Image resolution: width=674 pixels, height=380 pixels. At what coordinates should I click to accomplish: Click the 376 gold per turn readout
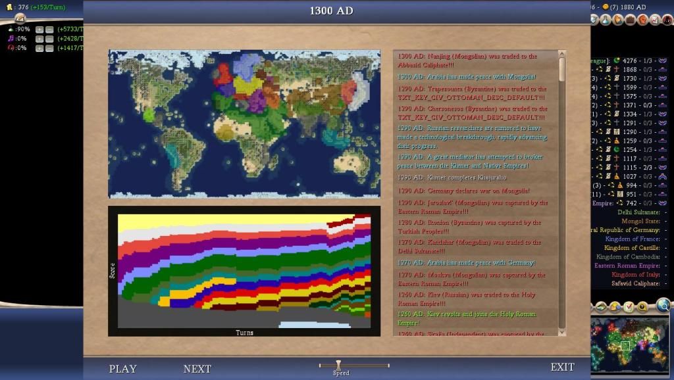41,7
